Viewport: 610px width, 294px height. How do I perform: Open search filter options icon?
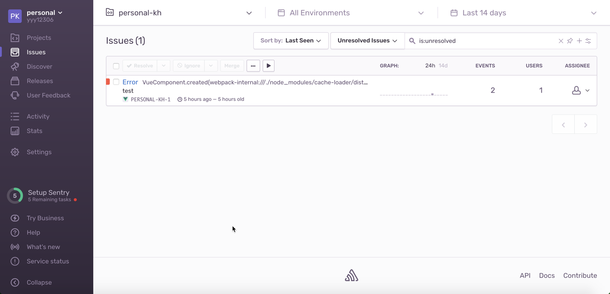click(588, 41)
